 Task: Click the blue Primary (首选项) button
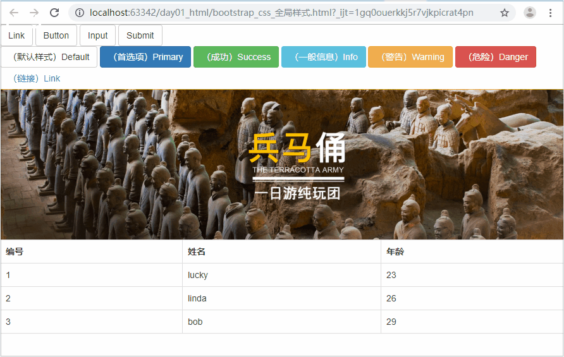point(145,57)
